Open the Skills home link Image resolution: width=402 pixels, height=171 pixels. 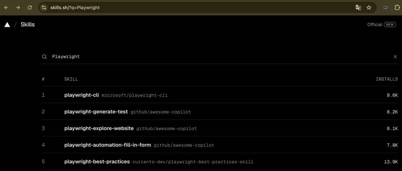pyautogui.click(x=28, y=24)
